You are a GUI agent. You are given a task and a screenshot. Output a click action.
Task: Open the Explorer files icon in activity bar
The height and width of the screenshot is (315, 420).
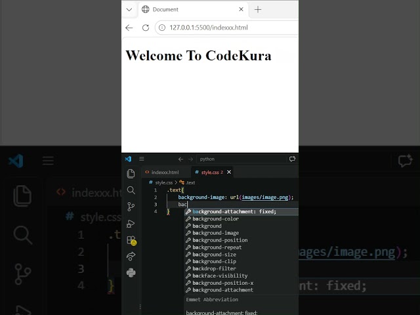[131, 174]
